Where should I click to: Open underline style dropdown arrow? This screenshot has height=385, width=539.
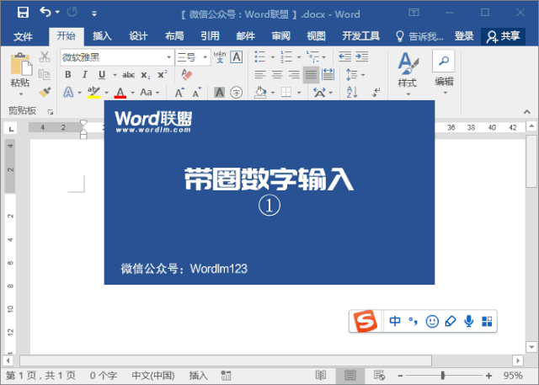point(115,75)
